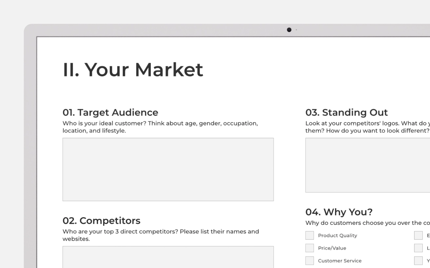Click the "01. Target Audience" heading

[x=110, y=112]
